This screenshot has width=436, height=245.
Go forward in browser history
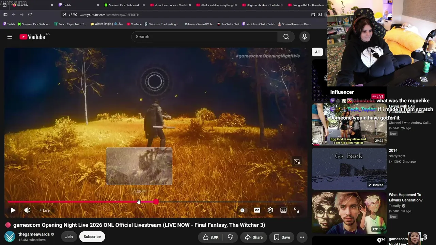22,15
